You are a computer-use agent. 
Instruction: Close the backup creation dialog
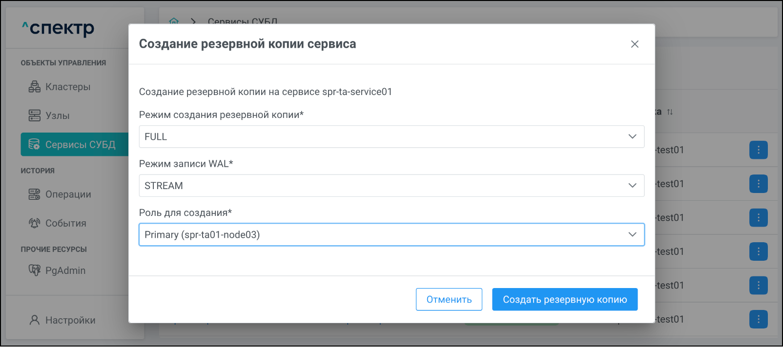click(x=635, y=44)
